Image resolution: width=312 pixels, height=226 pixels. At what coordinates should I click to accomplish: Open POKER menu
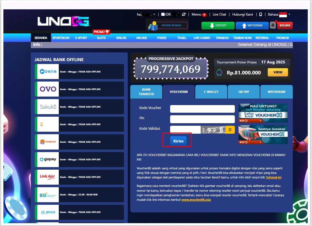(162, 38)
